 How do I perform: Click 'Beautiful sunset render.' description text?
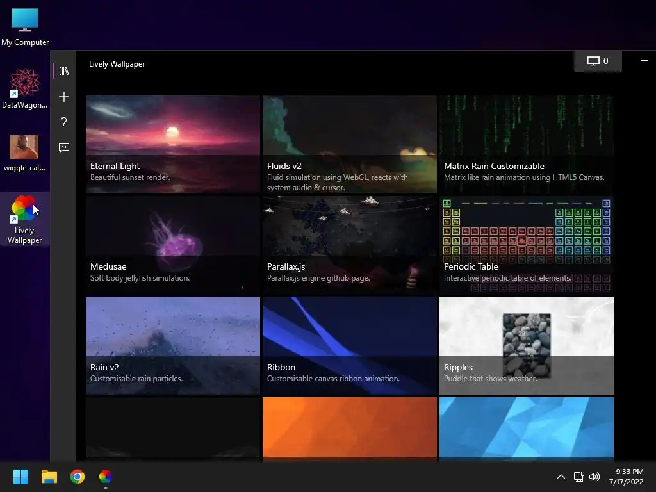[130, 177]
